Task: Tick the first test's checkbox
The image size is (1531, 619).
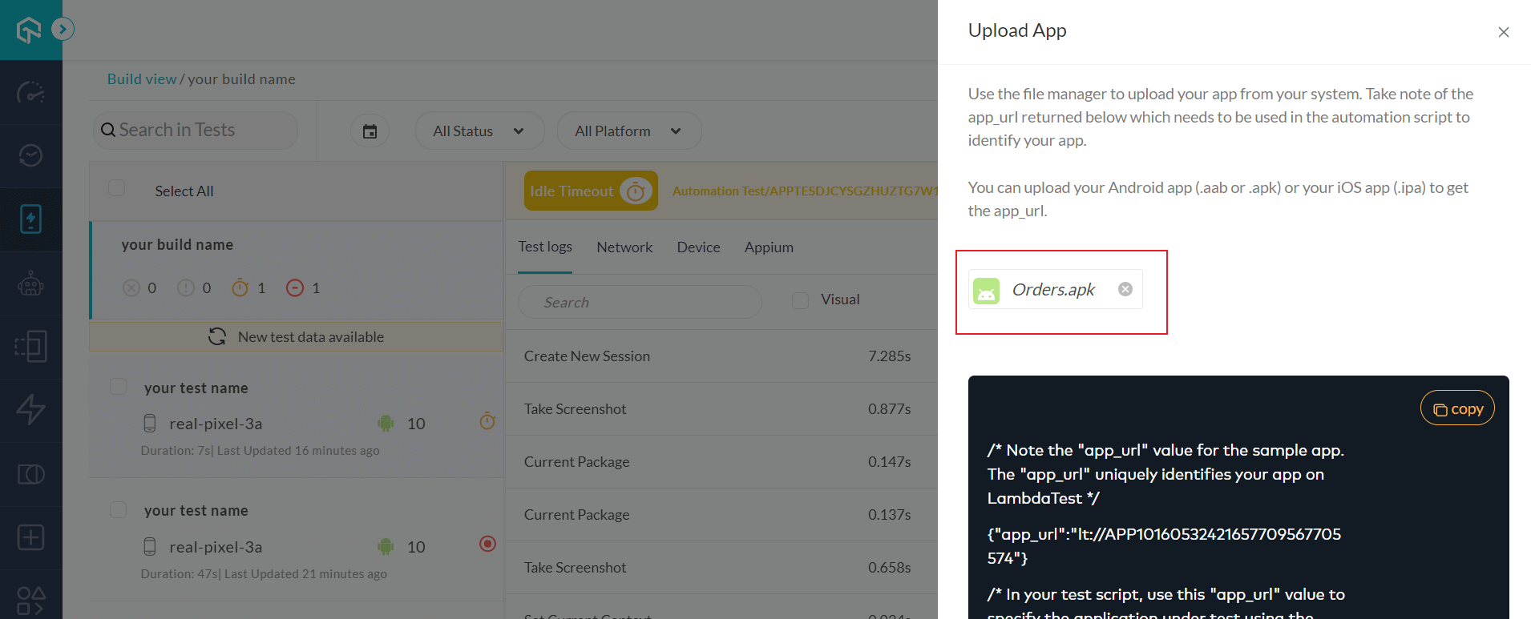Action: click(x=119, y=387)
